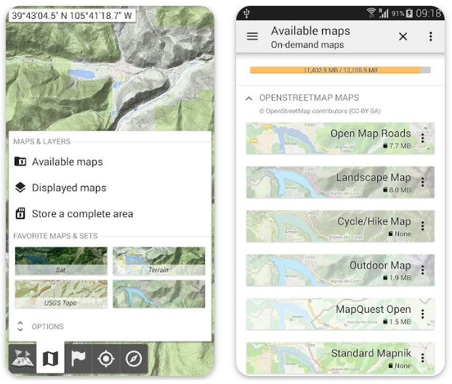This screenshot has width=452, height=384.
Task: Click the MAPS & LAYERS heading
Action: 42,142
